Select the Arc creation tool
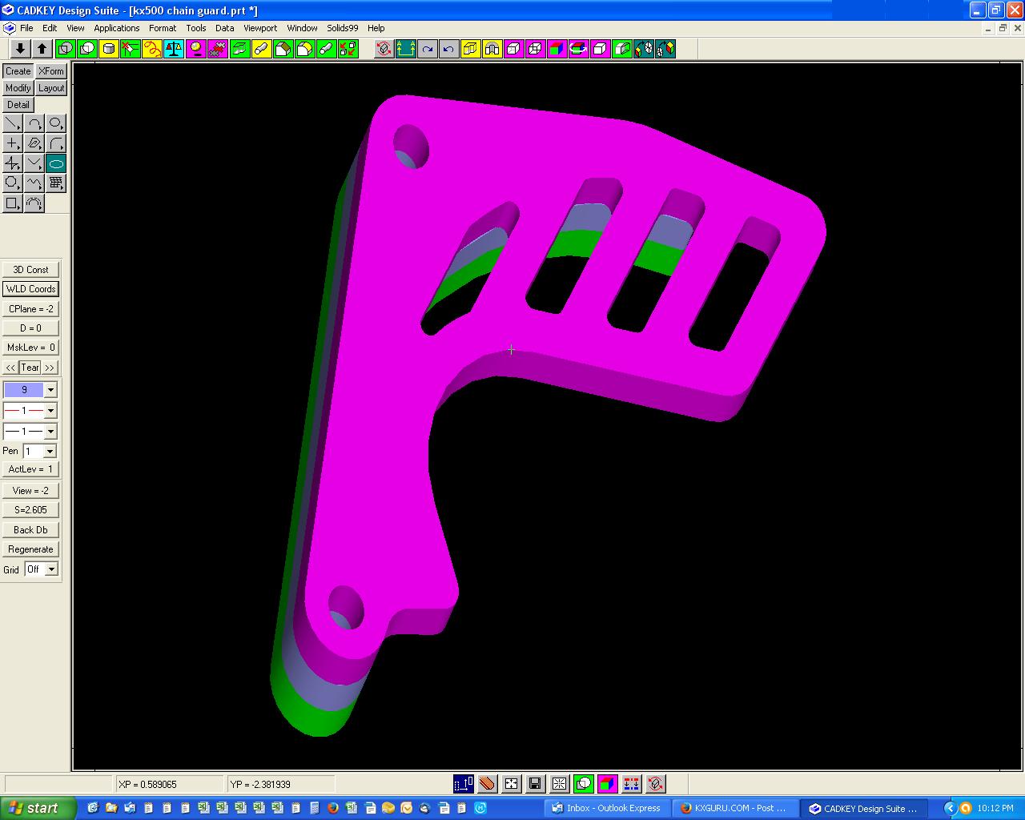Viewport: 1025px width, 820px height. [x=34, y=123]
